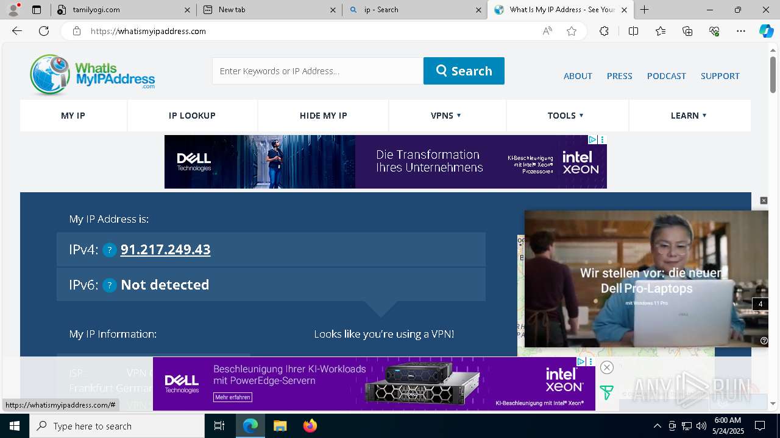This screenshot has height=438, width=780.
Task: Click the Dell Technologies top banner ad
Action: pos(386,162)
